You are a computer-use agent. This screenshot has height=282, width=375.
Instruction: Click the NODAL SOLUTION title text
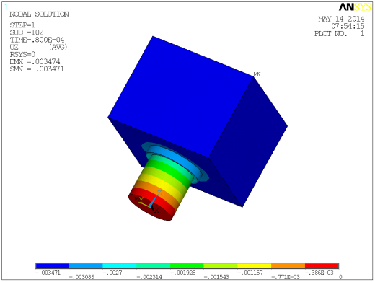tap(39, 14)
